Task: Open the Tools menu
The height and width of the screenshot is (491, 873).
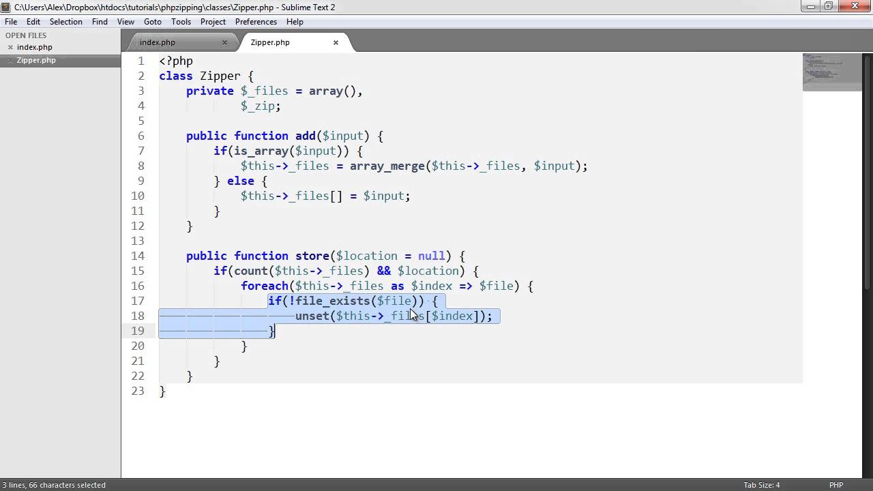Action: click(x=181, y=22)
